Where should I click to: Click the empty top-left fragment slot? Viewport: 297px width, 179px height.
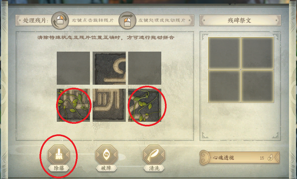pos(73,68)
